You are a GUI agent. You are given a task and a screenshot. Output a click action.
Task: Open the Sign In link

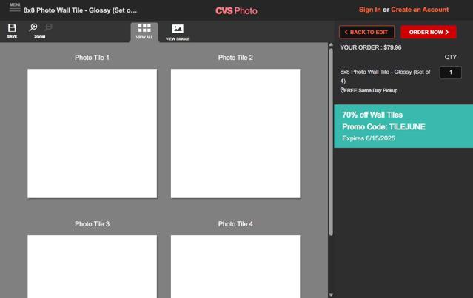tap(370, 10)
